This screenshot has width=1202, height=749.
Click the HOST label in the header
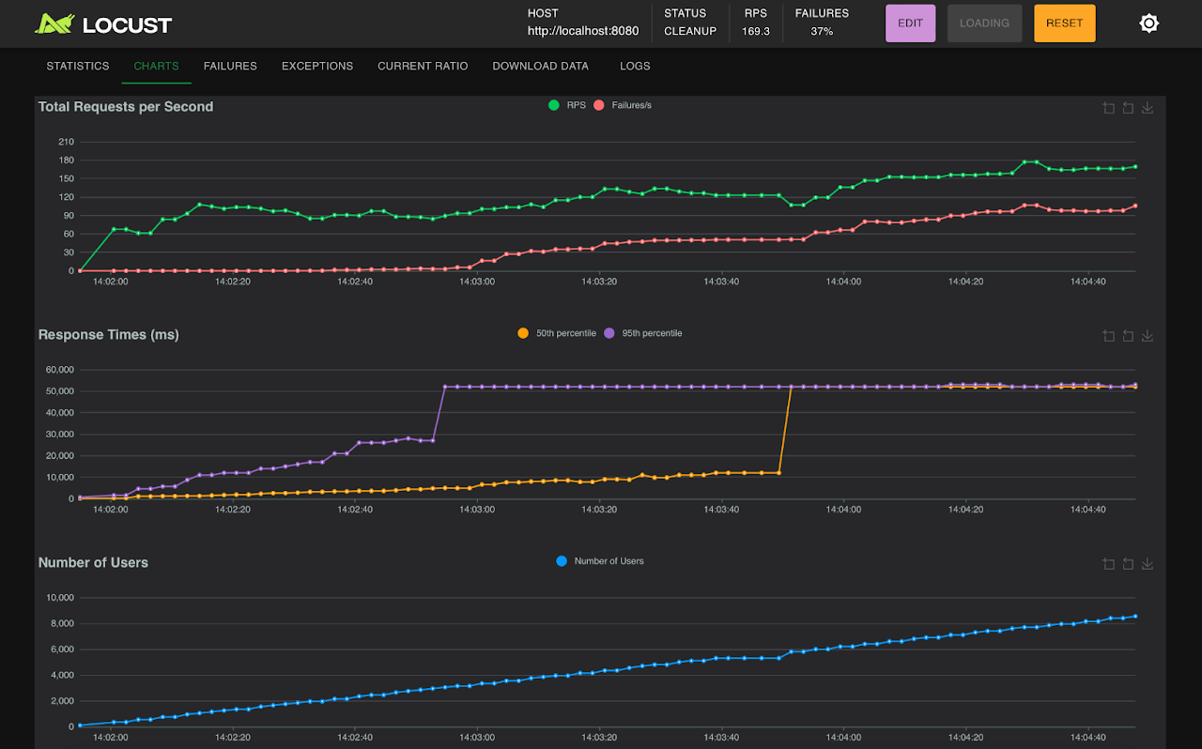click(x=543, y=13)
